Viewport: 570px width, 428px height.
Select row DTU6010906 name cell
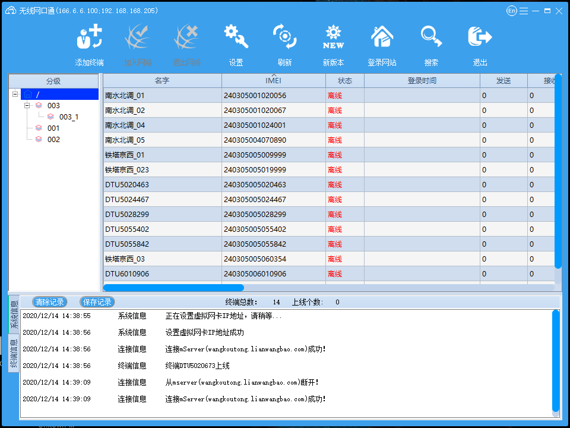click(162, 273)
